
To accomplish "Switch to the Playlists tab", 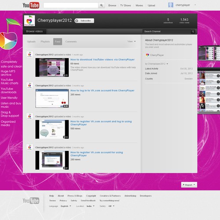I will click(45, 42).
